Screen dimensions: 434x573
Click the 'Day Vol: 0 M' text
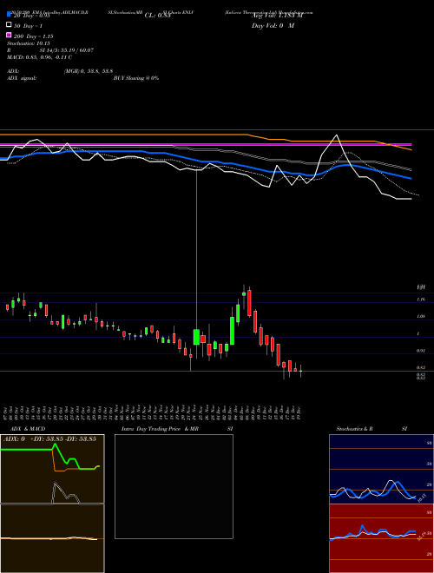tap(273, 25)
